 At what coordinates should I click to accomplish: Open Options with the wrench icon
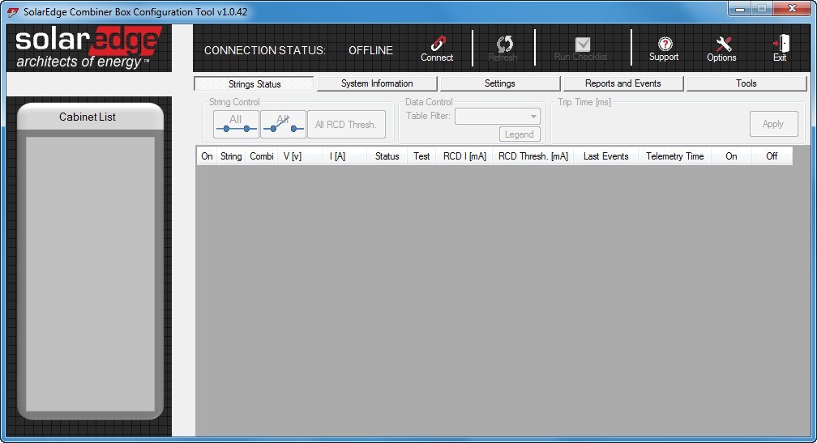coord(723,44)
